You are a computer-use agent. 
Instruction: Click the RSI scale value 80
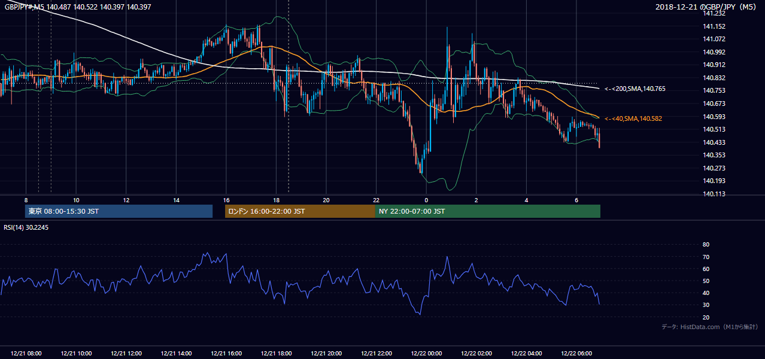pos(706,245)
